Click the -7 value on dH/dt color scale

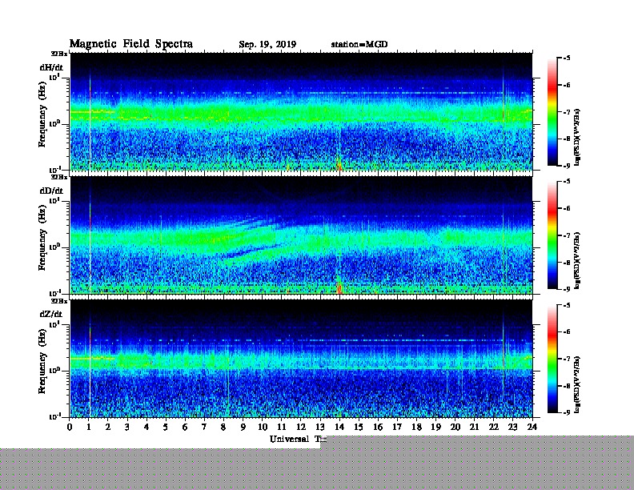point(567,112)
